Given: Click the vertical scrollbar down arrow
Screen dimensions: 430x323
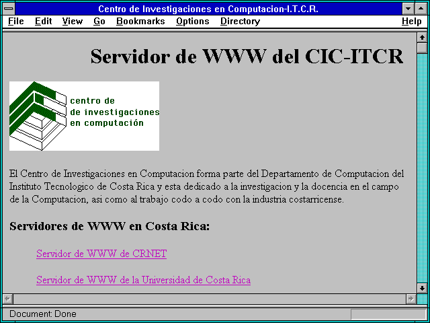Looking at the screenshot, I should [x=422, y=288].
